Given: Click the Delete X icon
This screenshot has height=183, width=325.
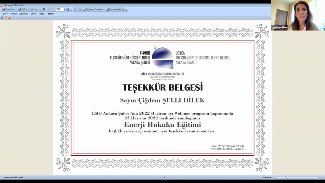Looking at the screenshot, I should pos(44,9).
